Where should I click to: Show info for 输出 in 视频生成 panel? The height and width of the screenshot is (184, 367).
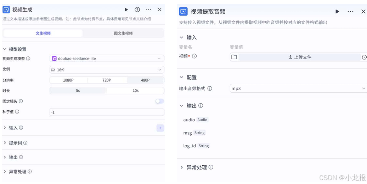coord(21,157)
